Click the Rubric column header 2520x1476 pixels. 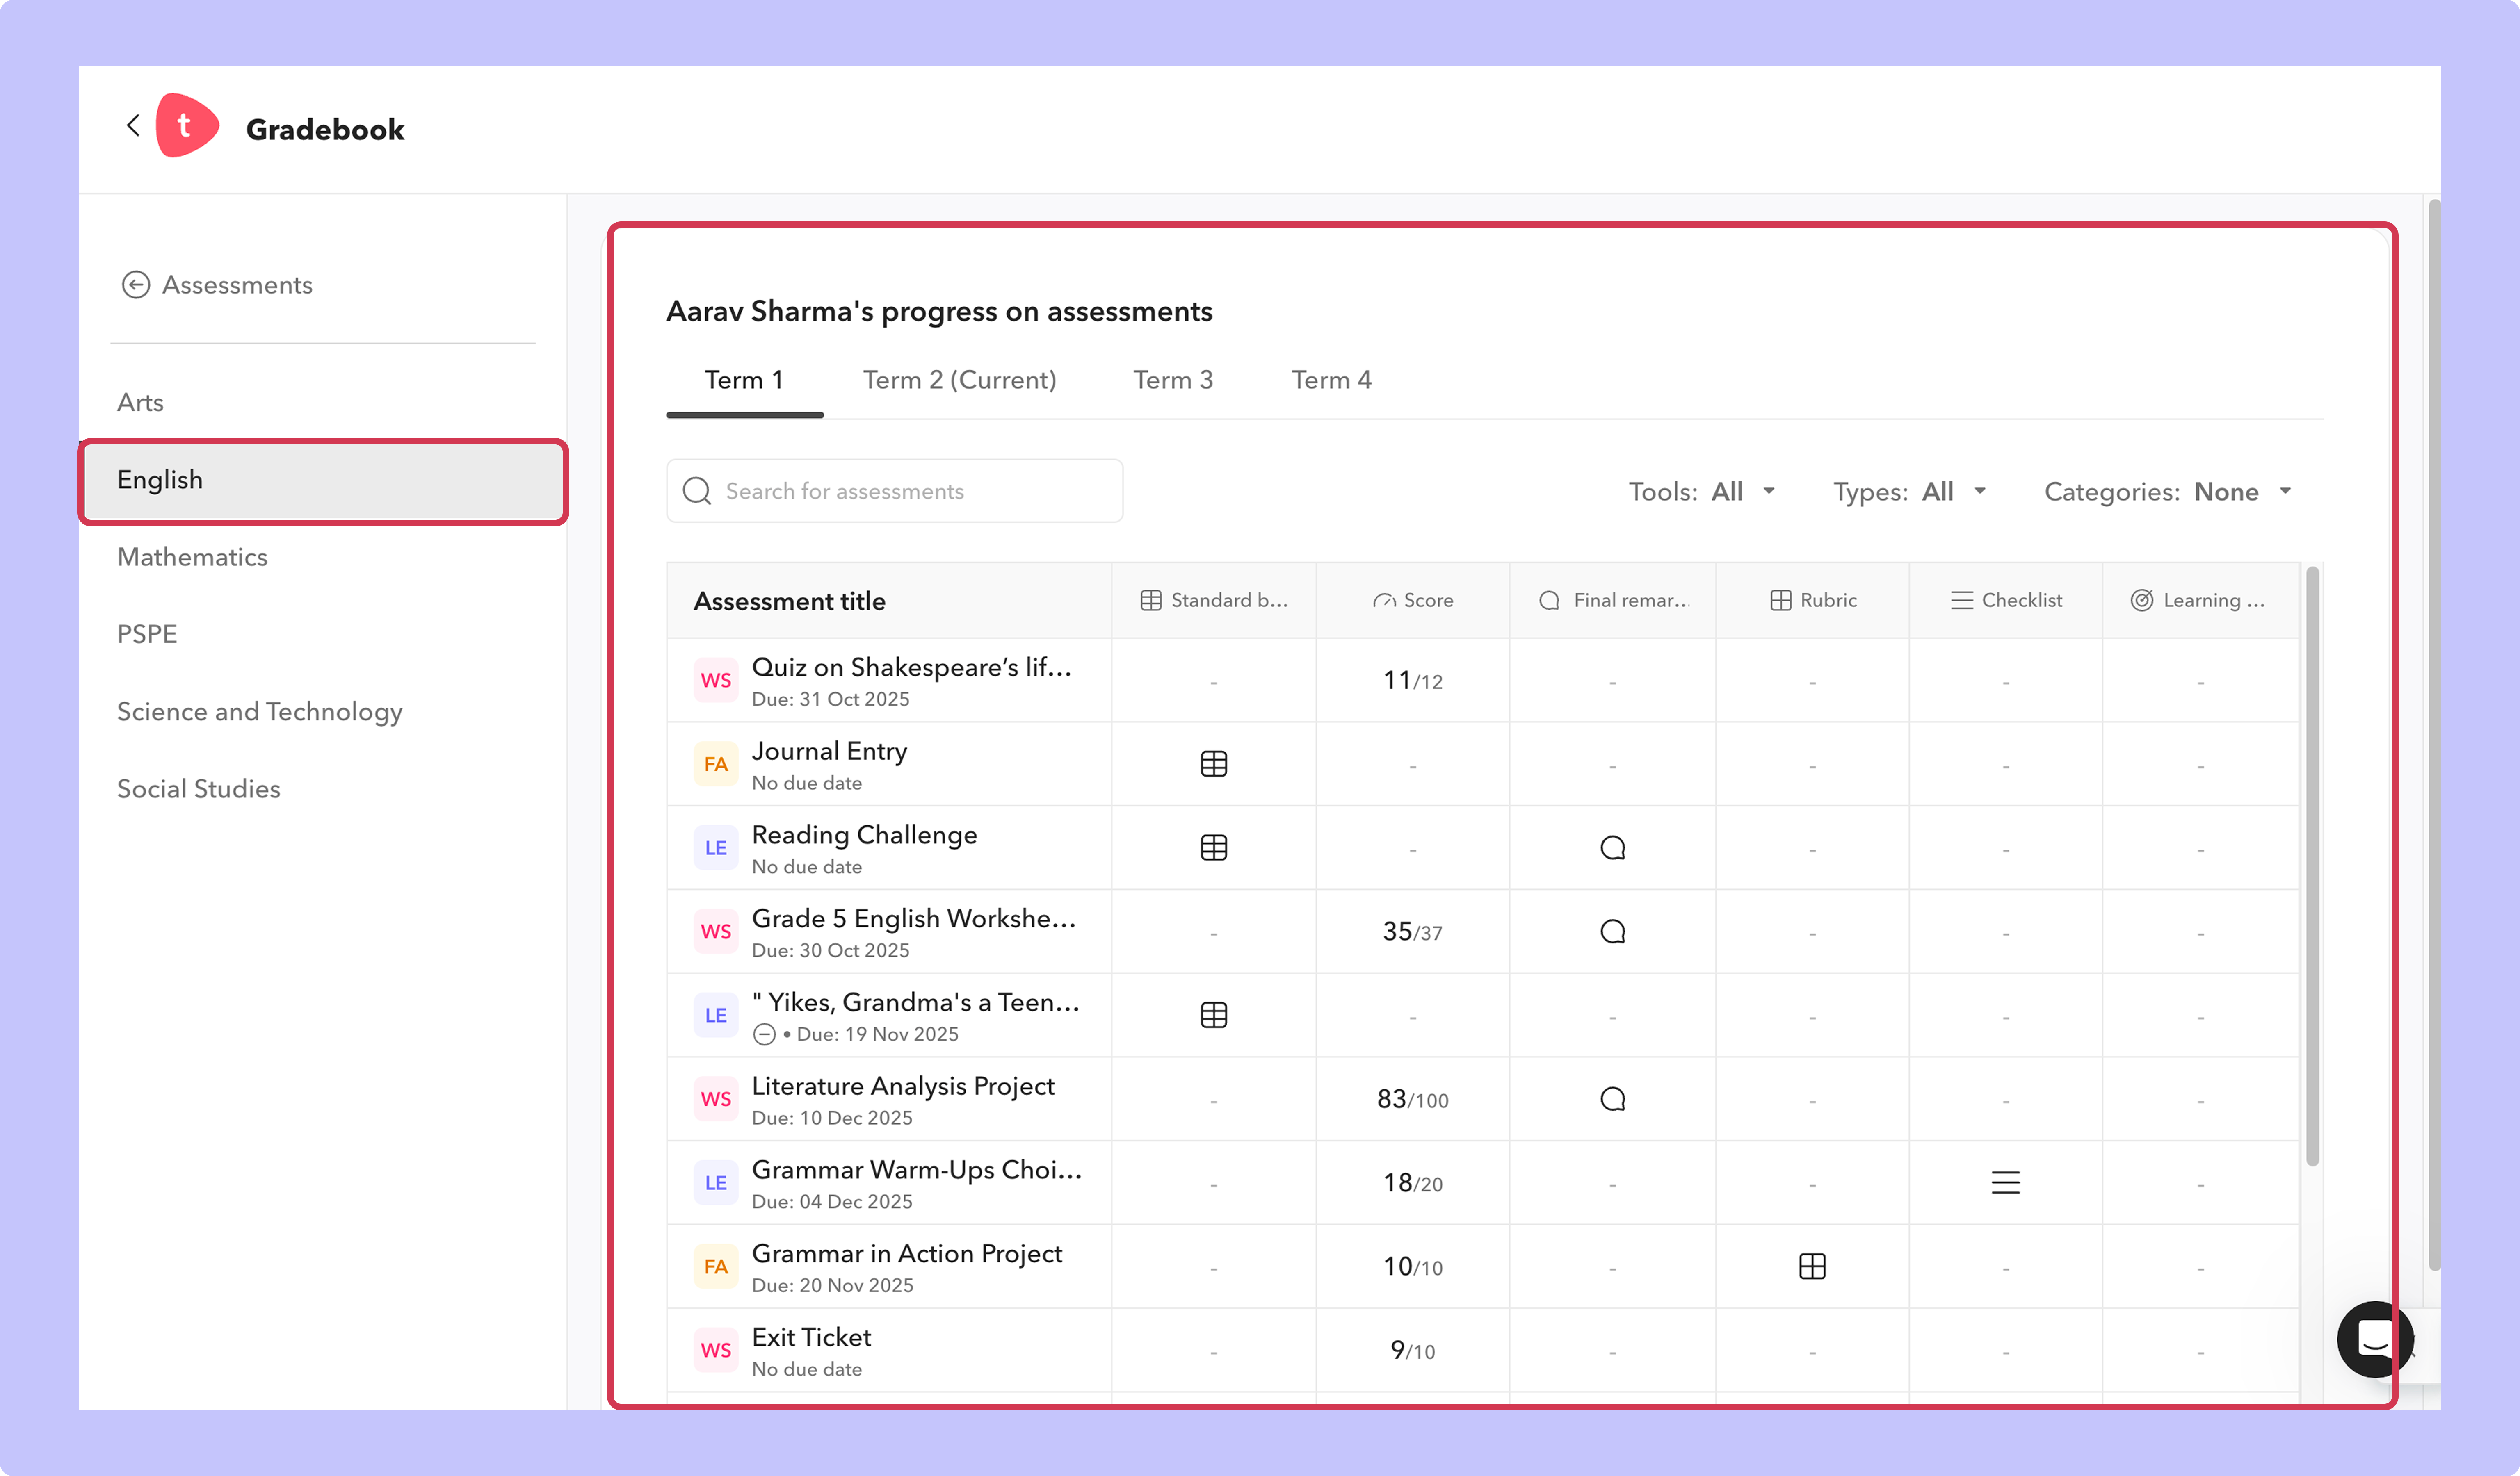[x=1813, y=601]
